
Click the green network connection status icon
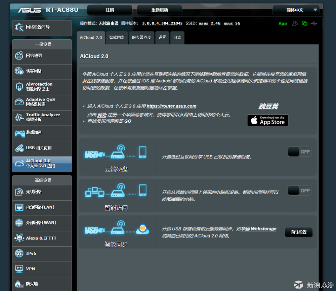point(304,24)
